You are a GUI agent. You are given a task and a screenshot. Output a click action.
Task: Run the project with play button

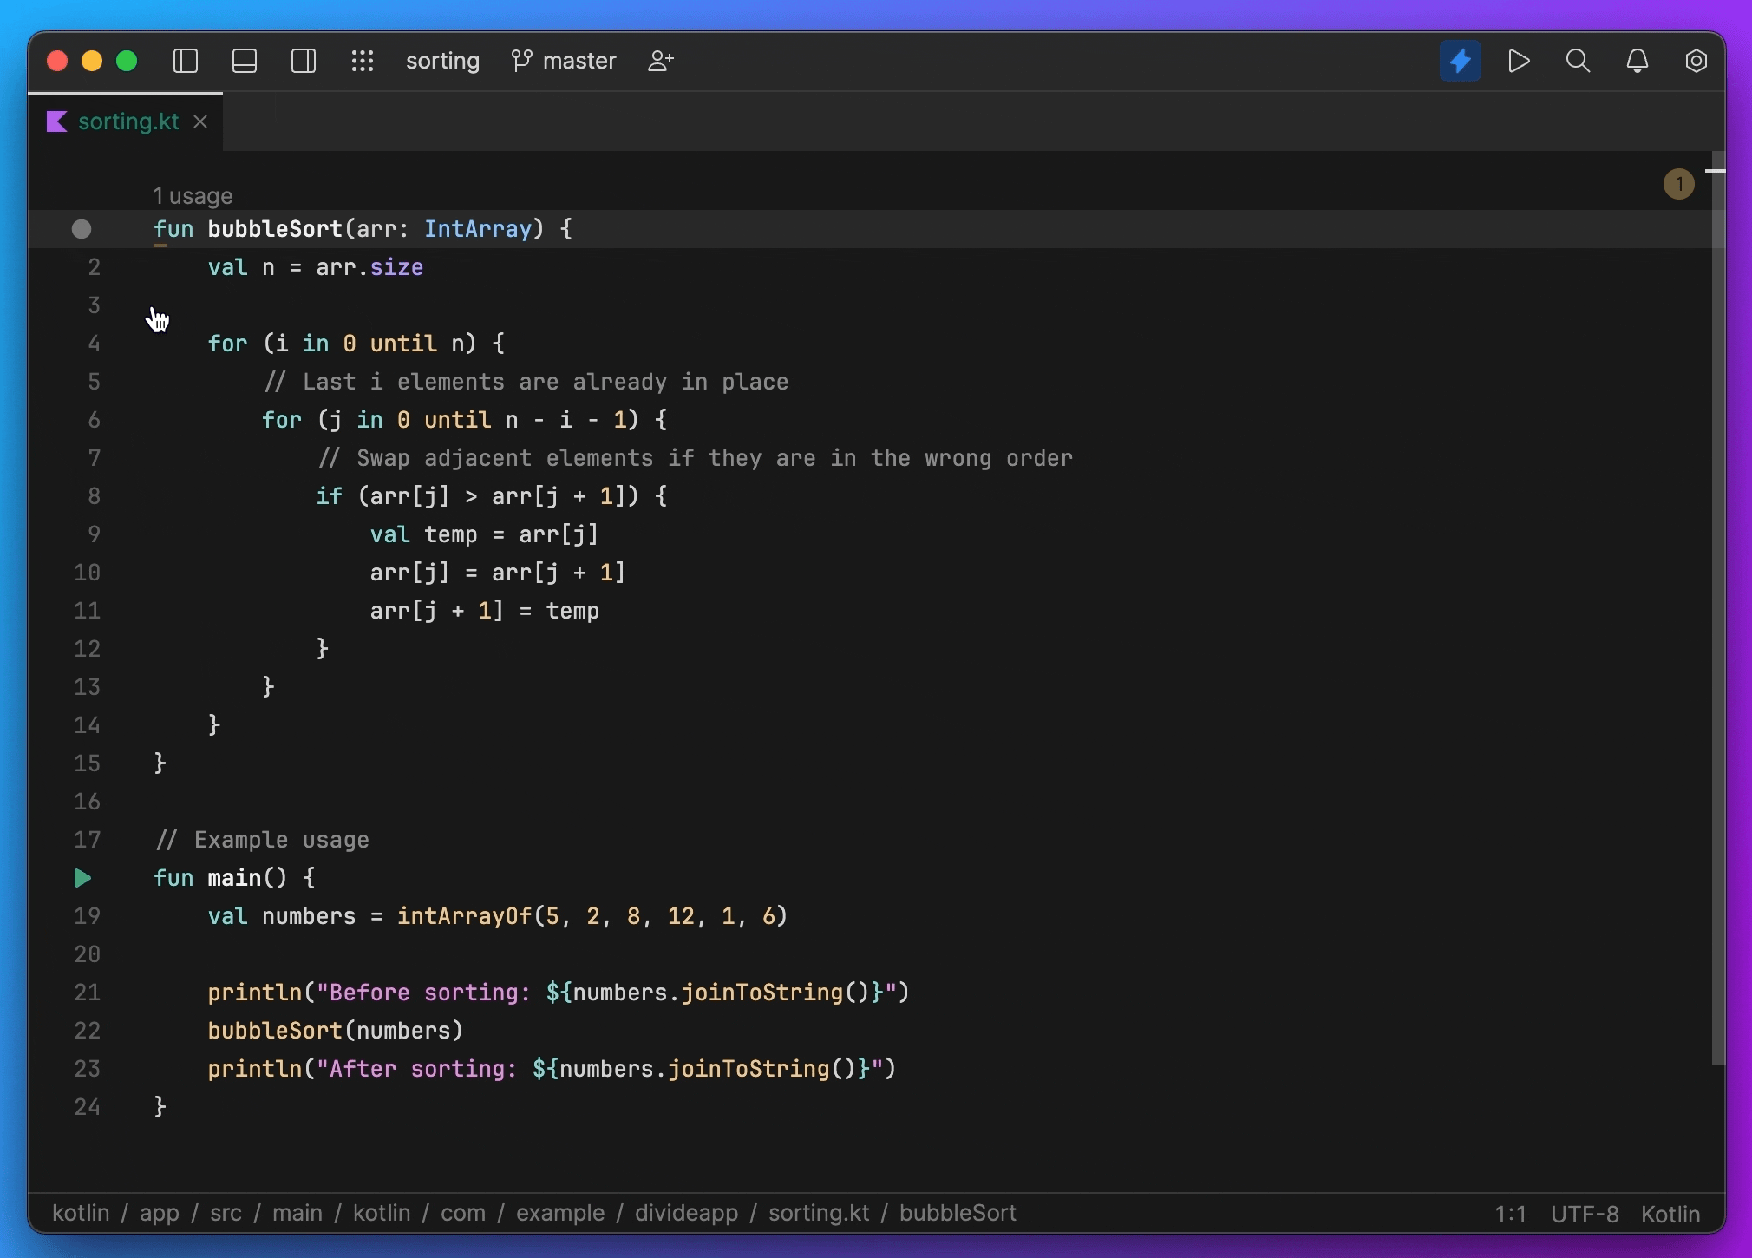point(1519,61)
